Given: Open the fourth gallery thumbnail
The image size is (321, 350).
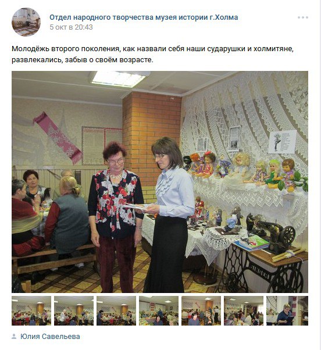Looking at the screenshot, I should pos(159,310).
